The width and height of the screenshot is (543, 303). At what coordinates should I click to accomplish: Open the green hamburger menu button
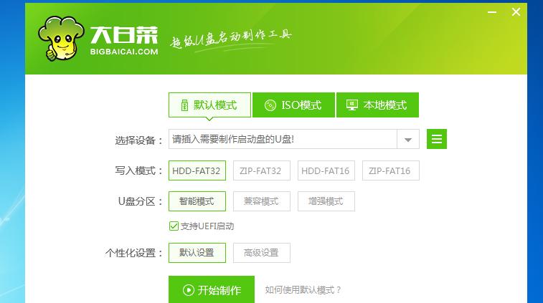(437, 139)
